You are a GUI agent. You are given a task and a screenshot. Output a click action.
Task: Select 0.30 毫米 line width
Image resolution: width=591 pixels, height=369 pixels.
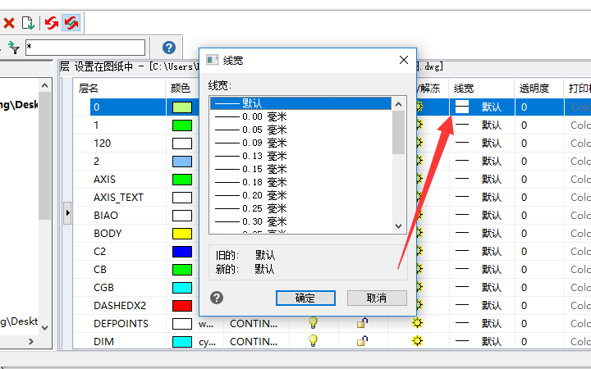(300, 221)
